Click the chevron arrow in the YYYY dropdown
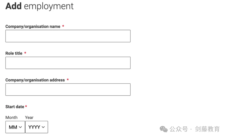 click(x=43, y=127)
